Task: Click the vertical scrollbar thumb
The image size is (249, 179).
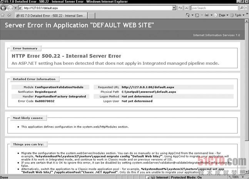Action: tap(247, 82)
